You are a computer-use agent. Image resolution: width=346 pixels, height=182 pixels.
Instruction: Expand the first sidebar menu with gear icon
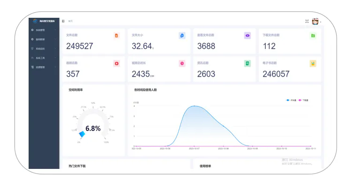click(x=44, y=30)
